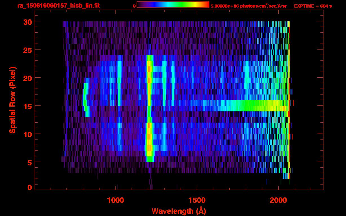Select the EXPTIME = 604 s text
The image size is (346, 216).
(x=313, y=6)
